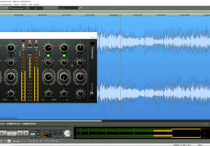Toggle the INTEG meter mode LED
210x146 pixels.
click(x=23, y=45)
